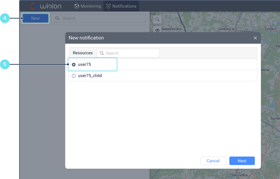Click the Bagaslaviškis label on the map
This screenshot has width=280, height=179.
(171, 29)
